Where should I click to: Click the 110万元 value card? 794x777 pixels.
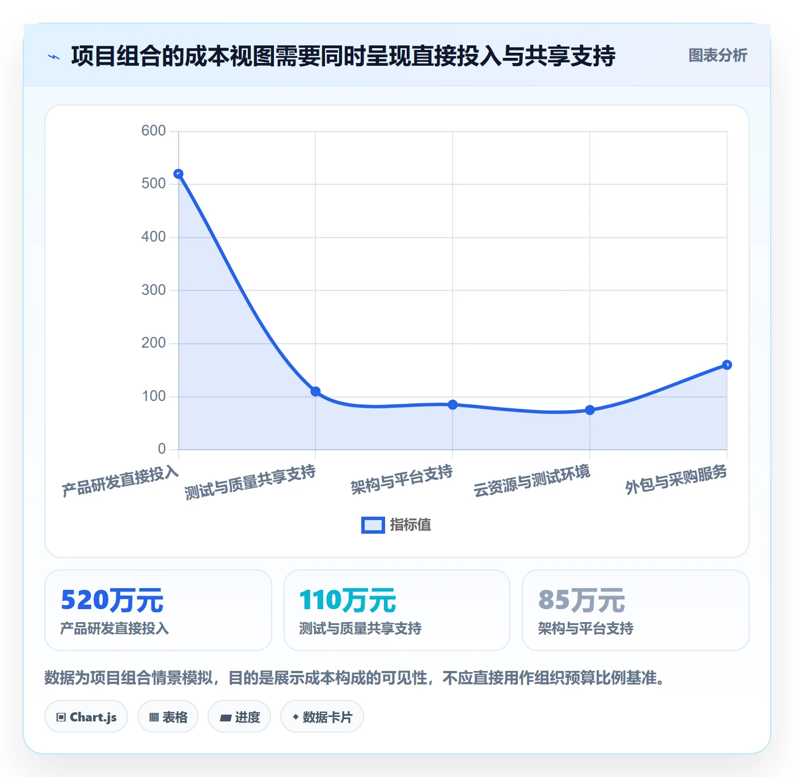coord(397,610)
